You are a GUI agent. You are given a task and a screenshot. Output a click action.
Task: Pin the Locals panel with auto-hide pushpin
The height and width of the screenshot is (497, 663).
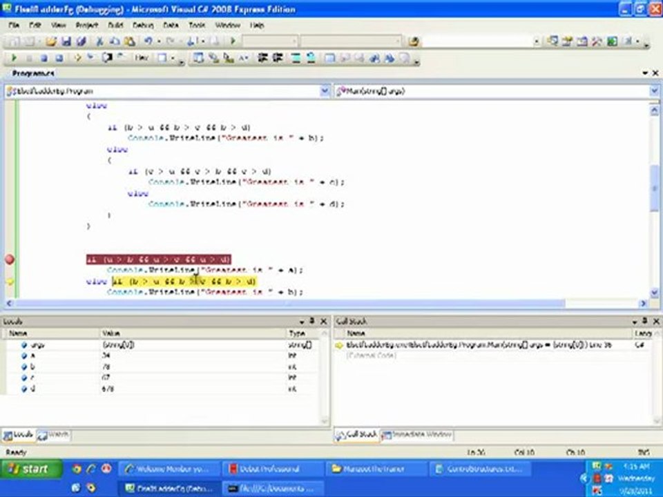point(312,322)
